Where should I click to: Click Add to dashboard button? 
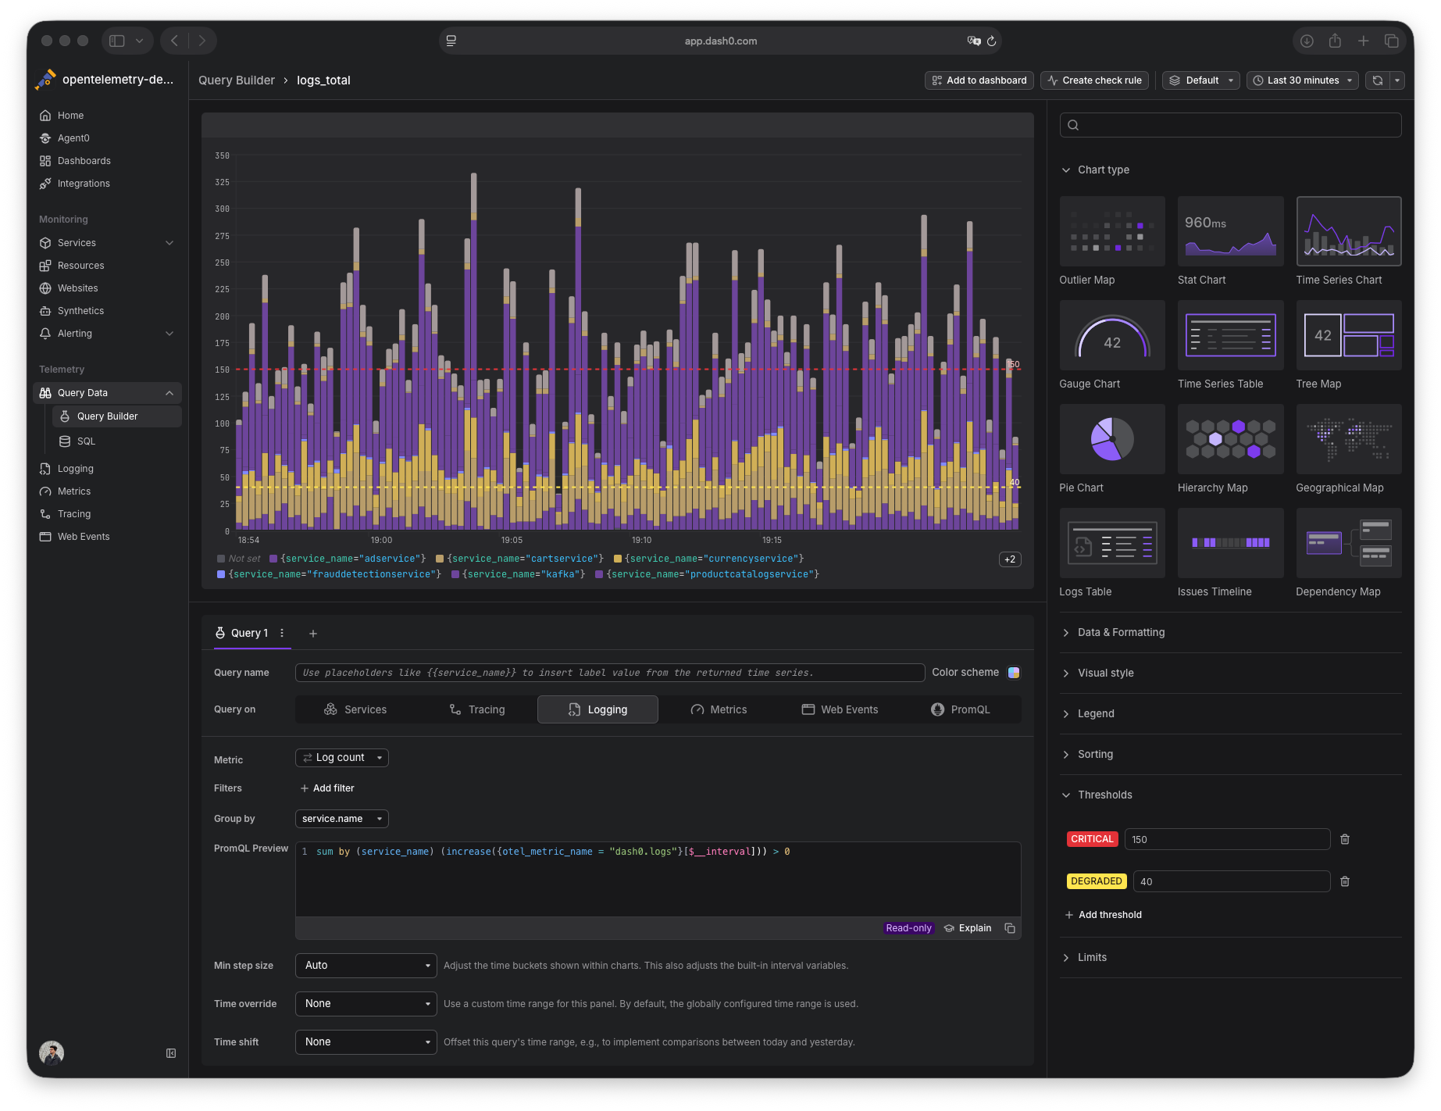(979, 80)
